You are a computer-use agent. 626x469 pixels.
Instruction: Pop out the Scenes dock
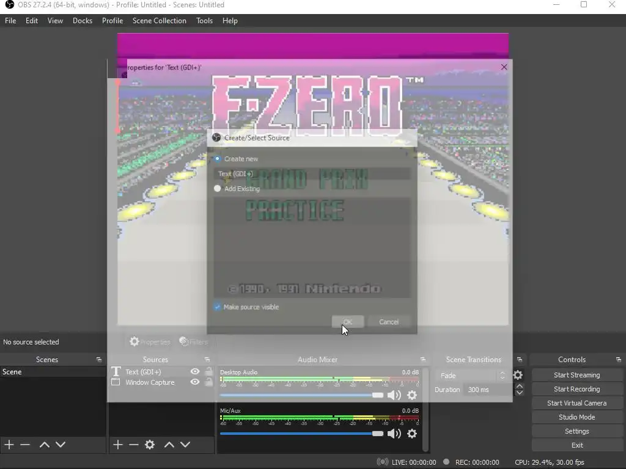pos(98,360)
